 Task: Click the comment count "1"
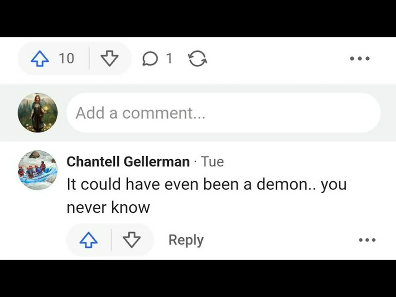169,58
